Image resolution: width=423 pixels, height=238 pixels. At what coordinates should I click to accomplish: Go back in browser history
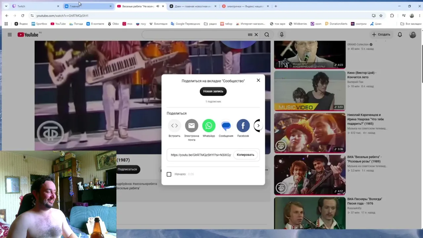point(7,16)
